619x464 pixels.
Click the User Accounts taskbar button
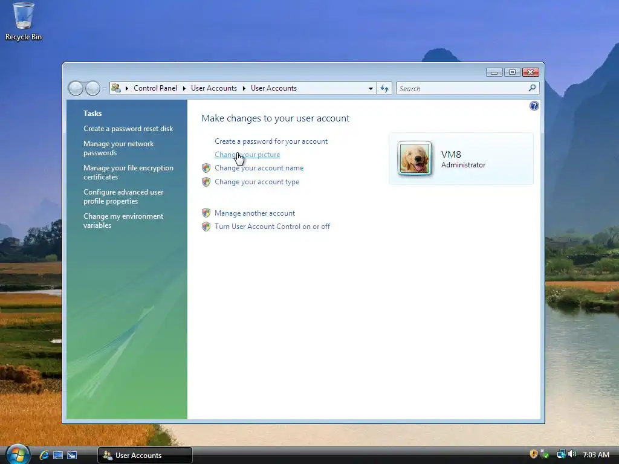point(145,455)
